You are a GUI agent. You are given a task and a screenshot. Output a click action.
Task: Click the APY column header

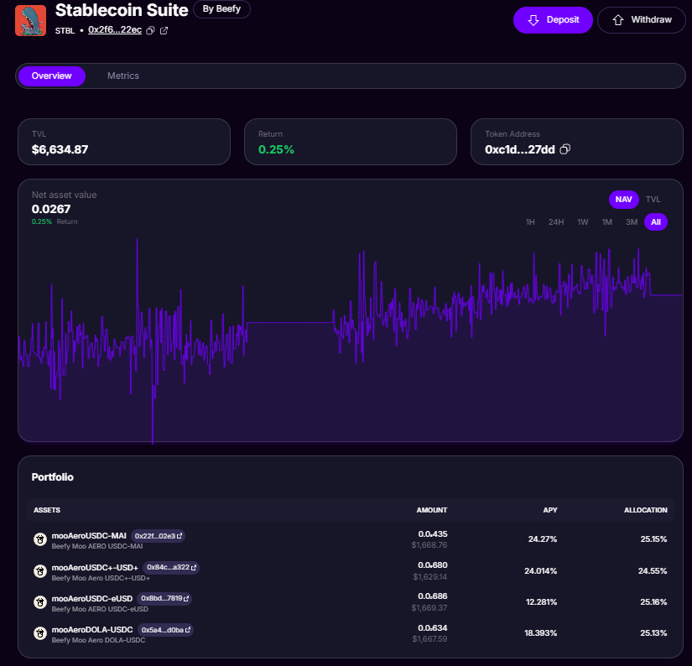[x=550, y=510]
